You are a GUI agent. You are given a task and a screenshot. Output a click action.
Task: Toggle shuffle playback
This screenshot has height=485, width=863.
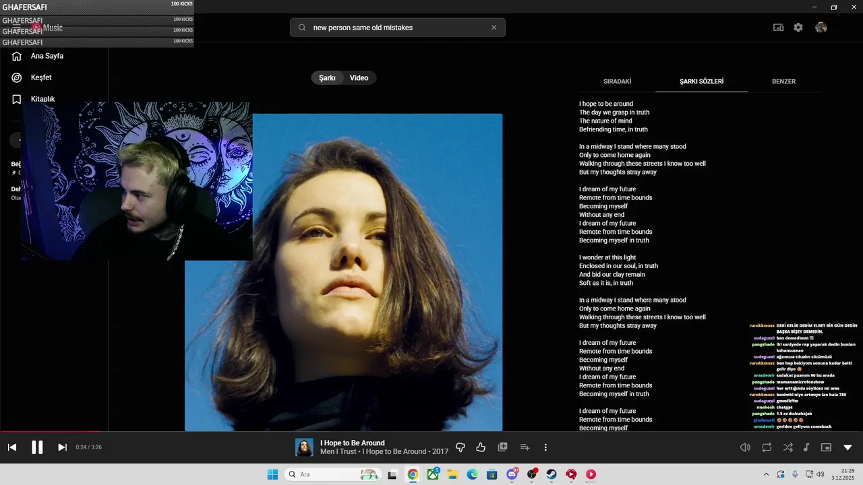coord(787,447)
